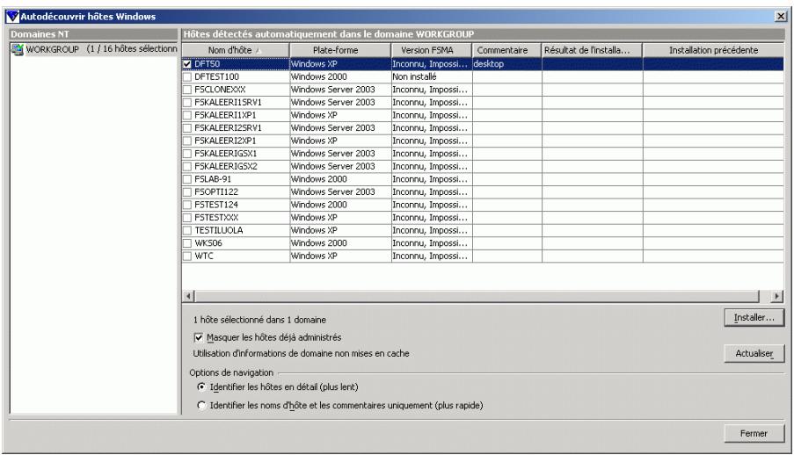This screenshot has width=794, height=455.
Task: Check the FSKALEERI2XP1 host checkbox
Action: (187, 141)
